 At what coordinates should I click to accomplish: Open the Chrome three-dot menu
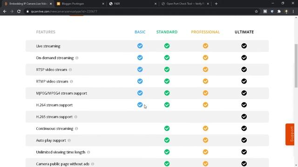coord(293,11)
